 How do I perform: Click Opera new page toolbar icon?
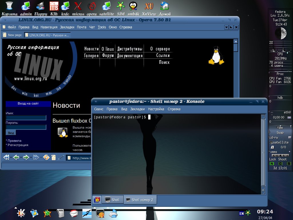(x=54, y=158)
